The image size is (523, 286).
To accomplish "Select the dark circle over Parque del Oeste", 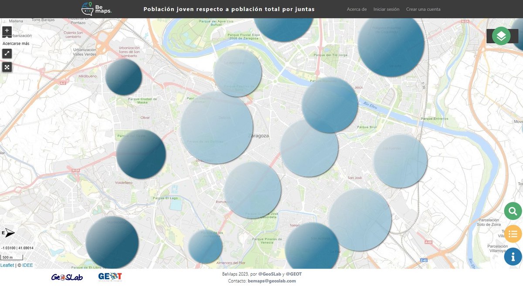I will tap(141, 154).
